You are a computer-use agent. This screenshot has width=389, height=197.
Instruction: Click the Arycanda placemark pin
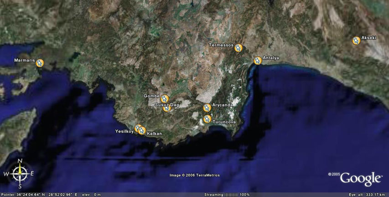207,108
